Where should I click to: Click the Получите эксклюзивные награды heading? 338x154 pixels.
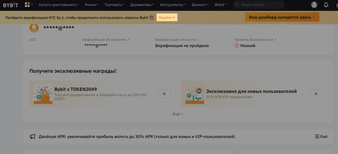[73, 71]
